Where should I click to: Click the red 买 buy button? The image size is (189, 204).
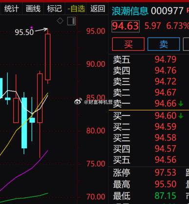128,44
